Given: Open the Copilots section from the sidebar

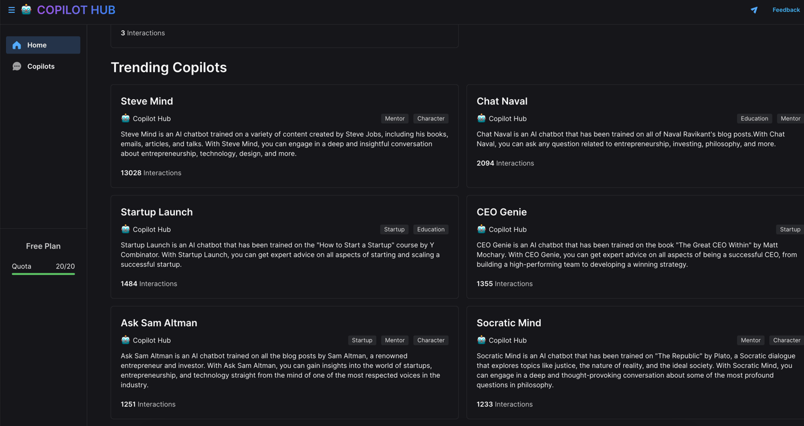Looking at the screenshot, I should pyautogui.click(x=43, y=66).
